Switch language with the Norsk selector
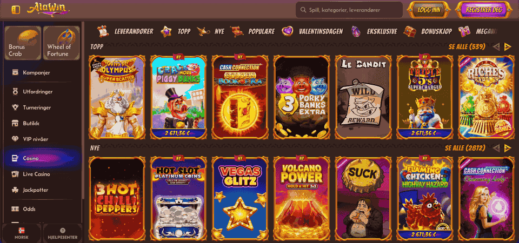Screen dimensions: 519x243 pyautogui.click(x=22, y=233)
